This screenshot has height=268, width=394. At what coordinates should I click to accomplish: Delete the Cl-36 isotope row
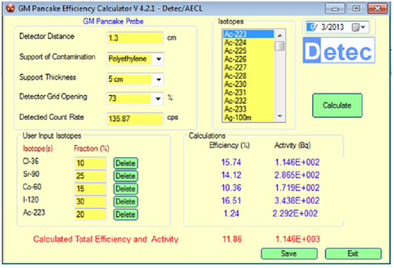[126, 164]
